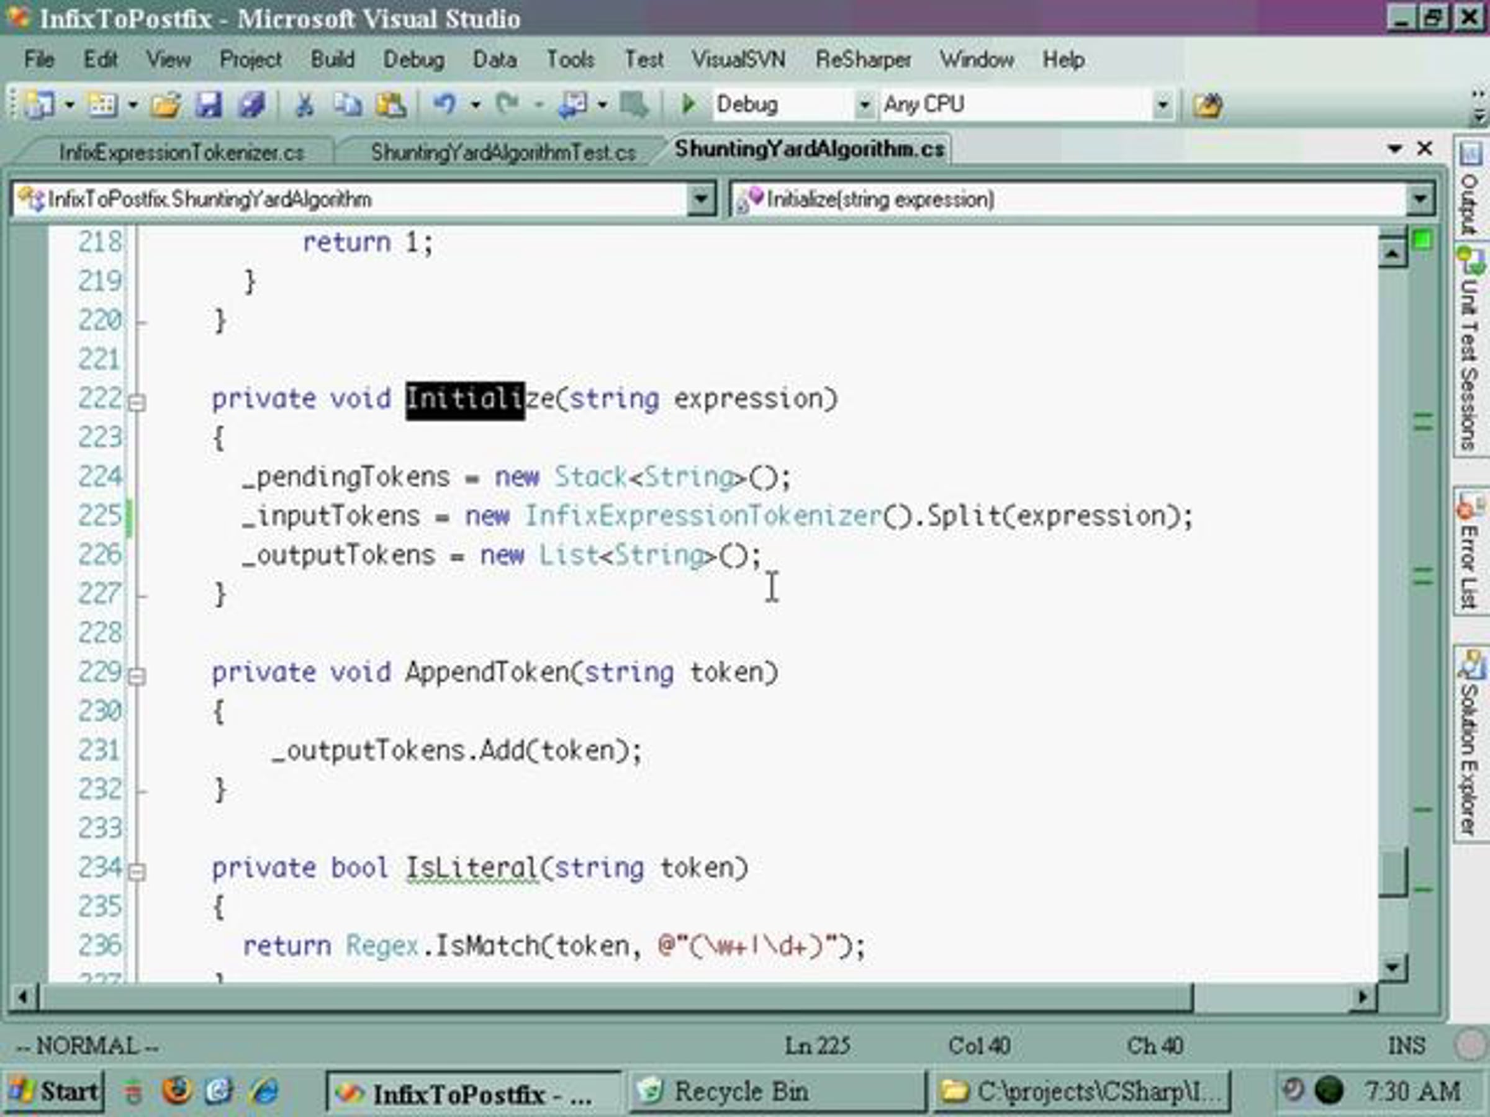
Task: Click the New Project toolbar icon
Action: (x=40, y=104)
